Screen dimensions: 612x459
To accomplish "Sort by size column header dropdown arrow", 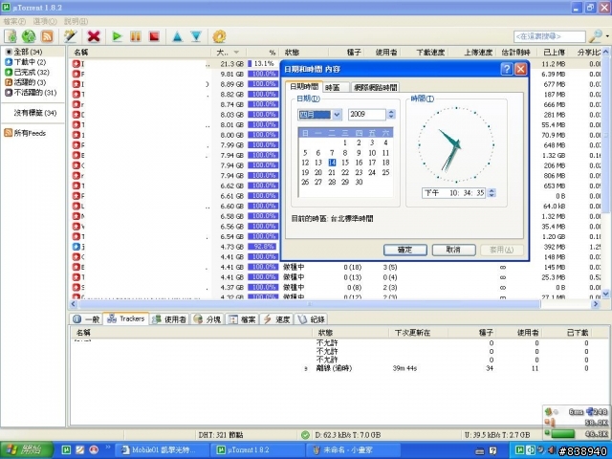I will coord(236,53).
